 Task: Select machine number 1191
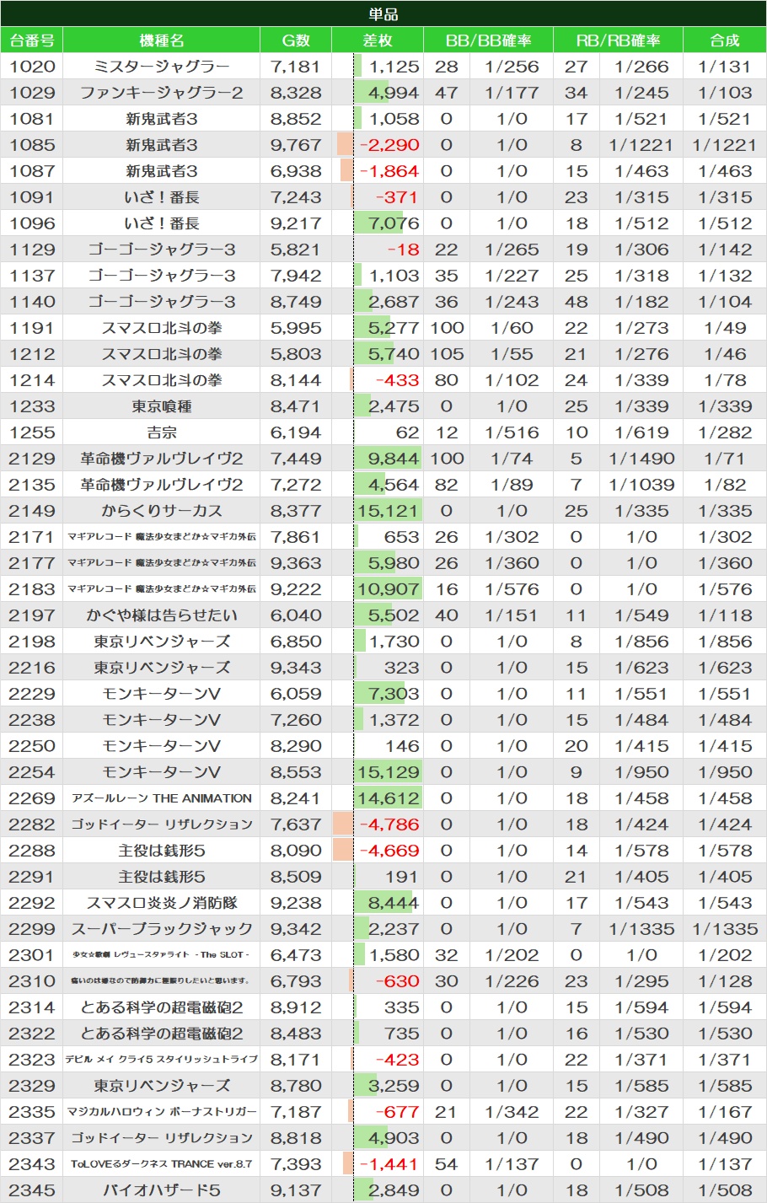(32, 328)
